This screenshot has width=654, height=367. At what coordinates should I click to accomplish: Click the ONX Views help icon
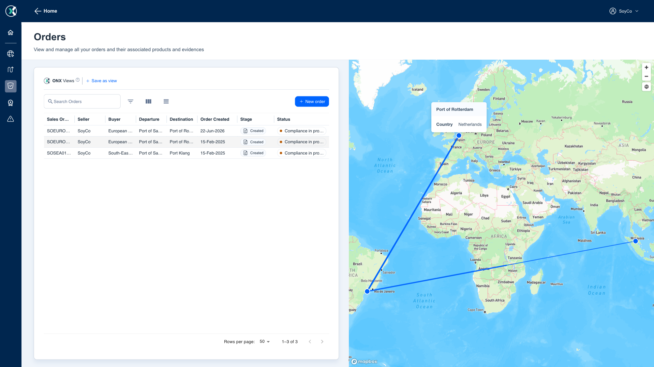78,80
